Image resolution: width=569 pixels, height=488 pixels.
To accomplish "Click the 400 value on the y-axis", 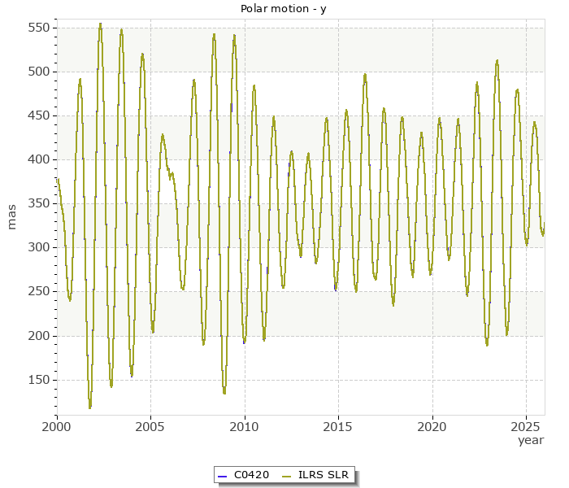I will pos(39,159).
